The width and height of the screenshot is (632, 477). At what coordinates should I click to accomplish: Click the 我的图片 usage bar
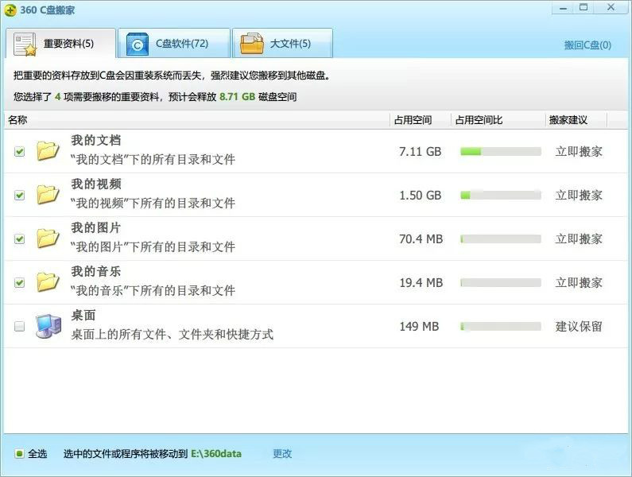click(x=501, y=239)
